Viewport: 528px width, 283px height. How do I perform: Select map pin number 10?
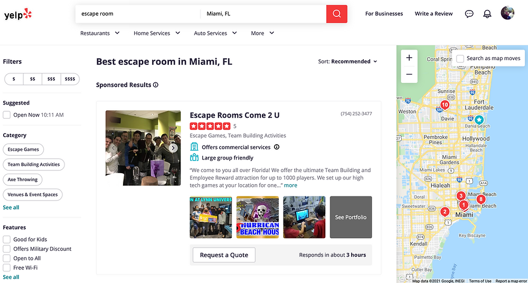pyautogui.click(x=445, y=105)
